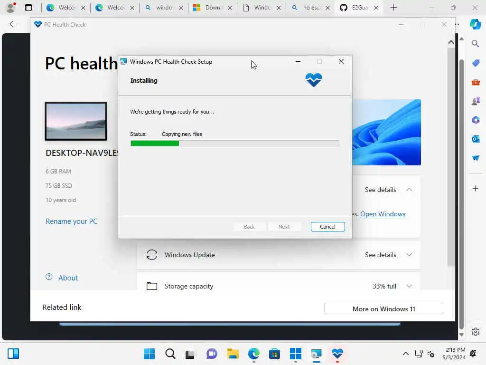Open the tray muted volume icon

coord(431,354)
